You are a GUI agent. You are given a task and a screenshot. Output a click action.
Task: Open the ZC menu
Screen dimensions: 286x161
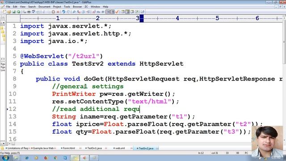coord(86,7)
